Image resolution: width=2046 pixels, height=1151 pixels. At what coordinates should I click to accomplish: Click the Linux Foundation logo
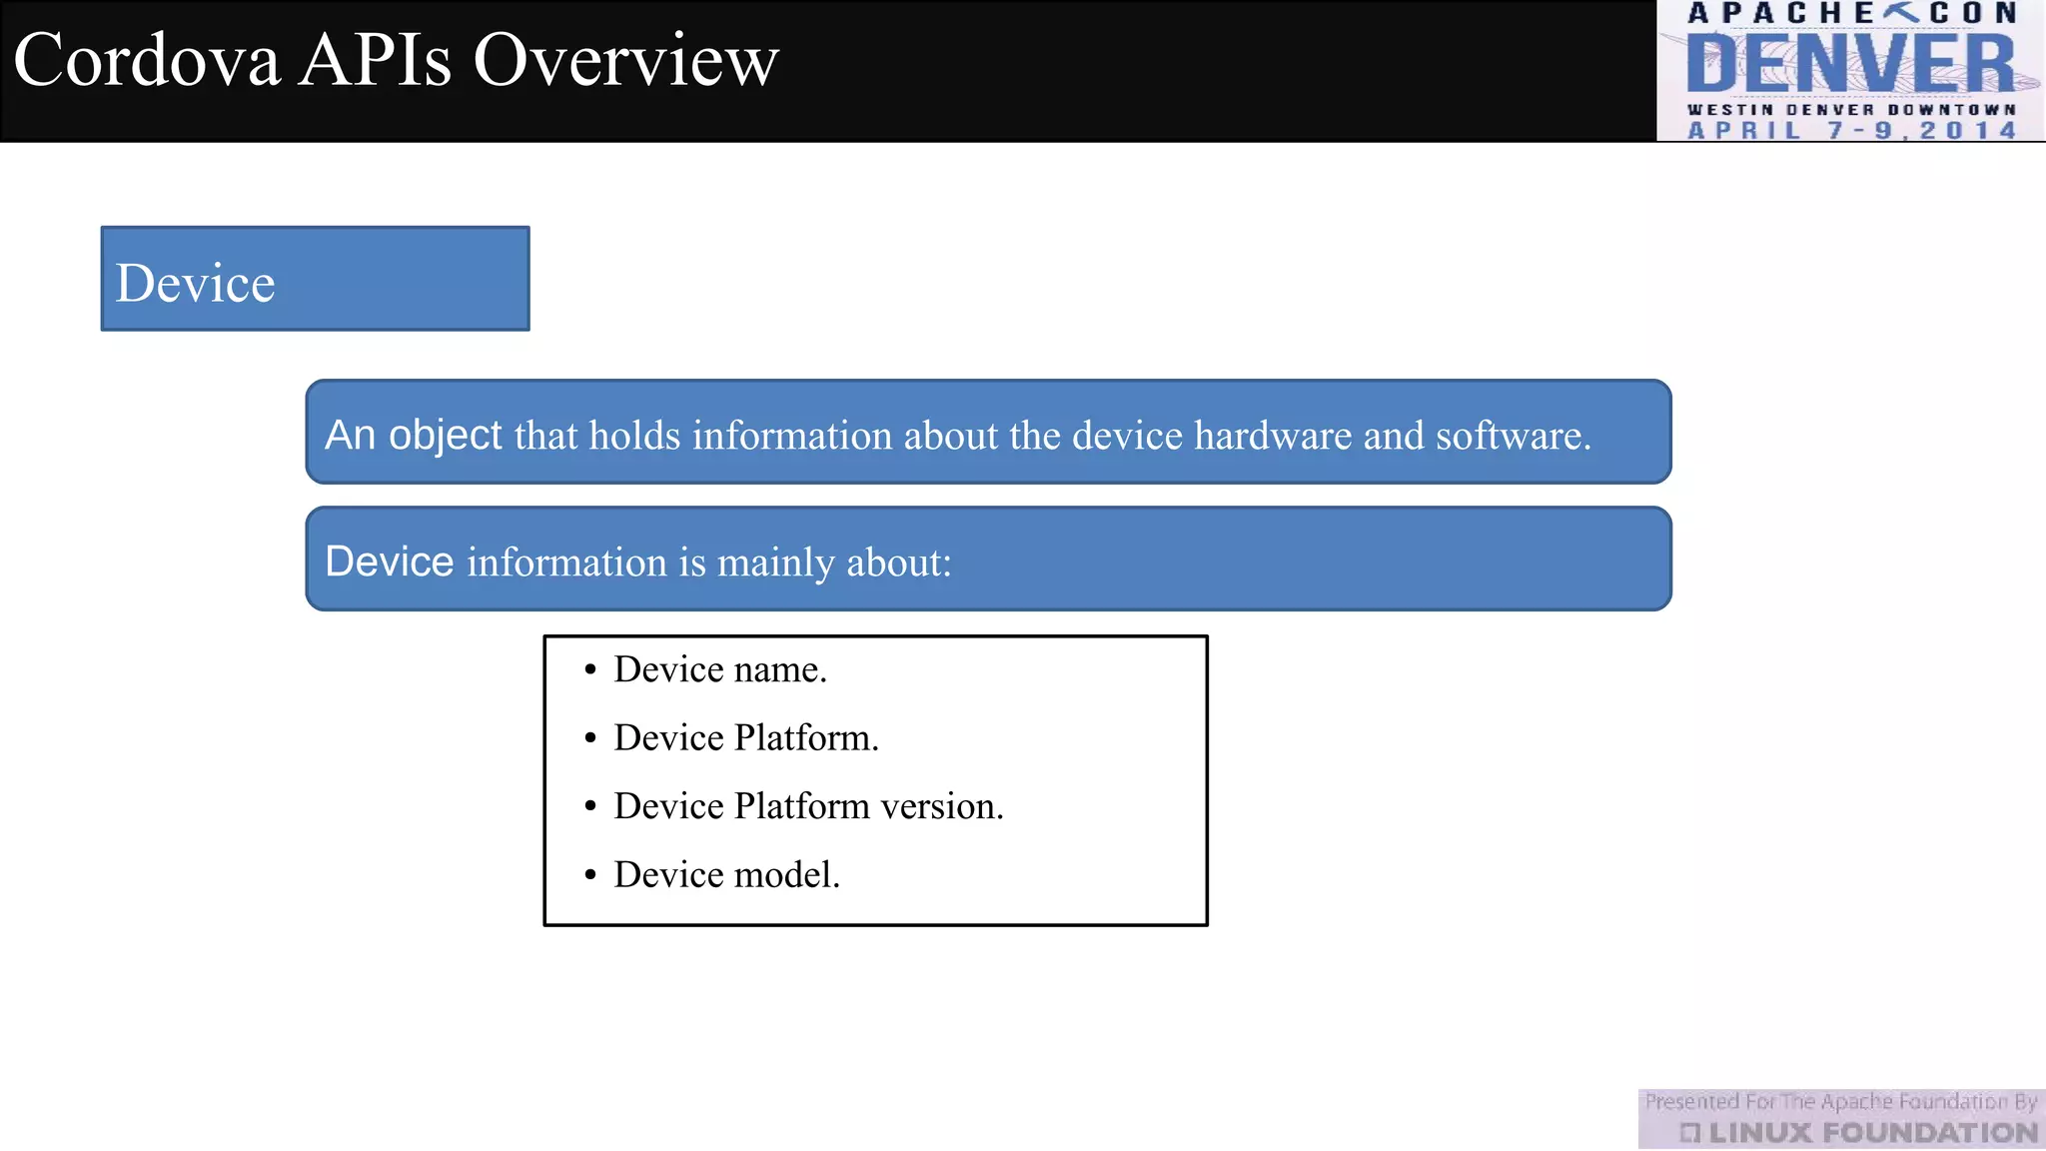(x=1858, y=1132)
